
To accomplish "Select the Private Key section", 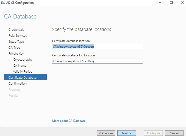I will (x=16, y=54).
